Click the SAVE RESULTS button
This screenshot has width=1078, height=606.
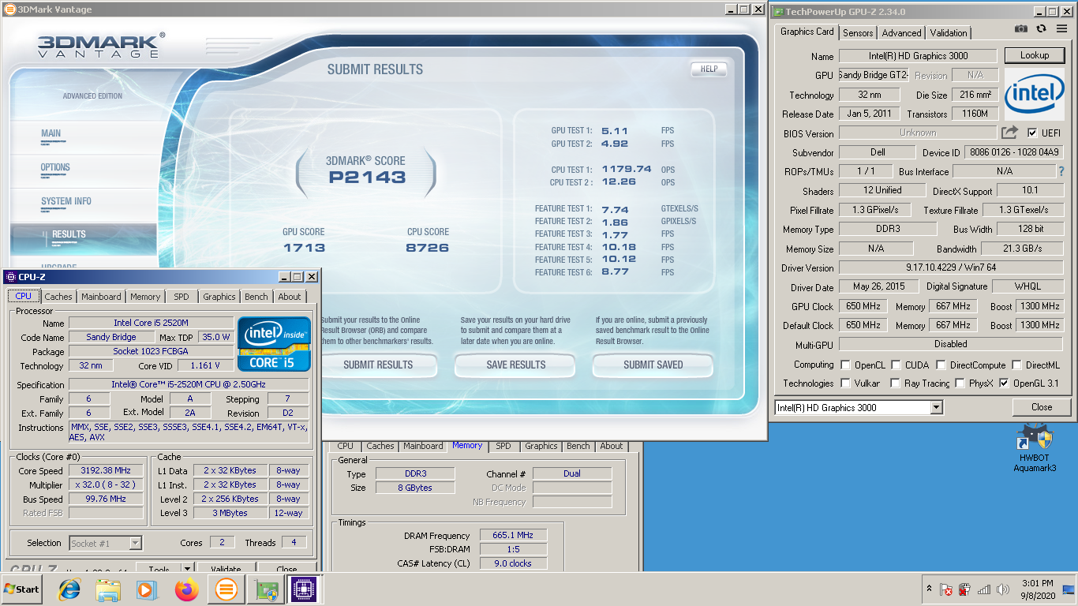(516, 365)
